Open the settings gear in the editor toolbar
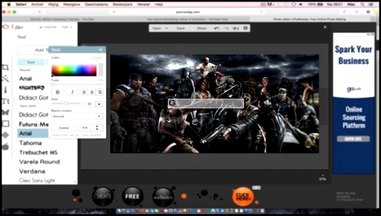Viewport: 381px width, 216px height. pos(245,28)
